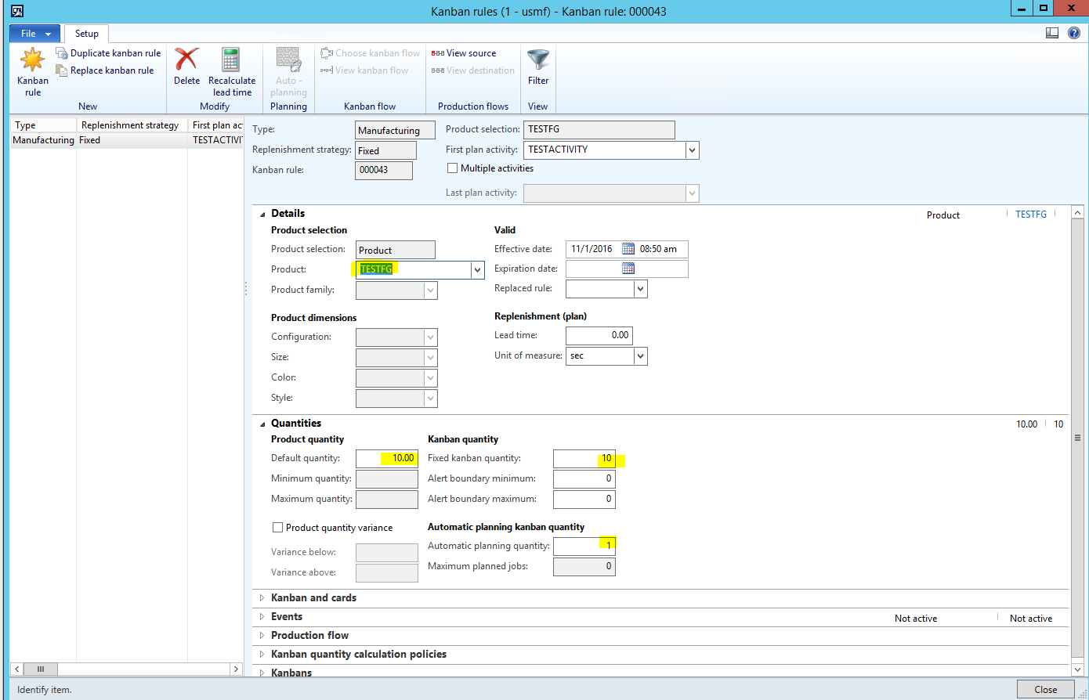Click the Fixed kanban quantity field
The image size is (1089, 700).
pyautogui.click(x=584, y=459)
